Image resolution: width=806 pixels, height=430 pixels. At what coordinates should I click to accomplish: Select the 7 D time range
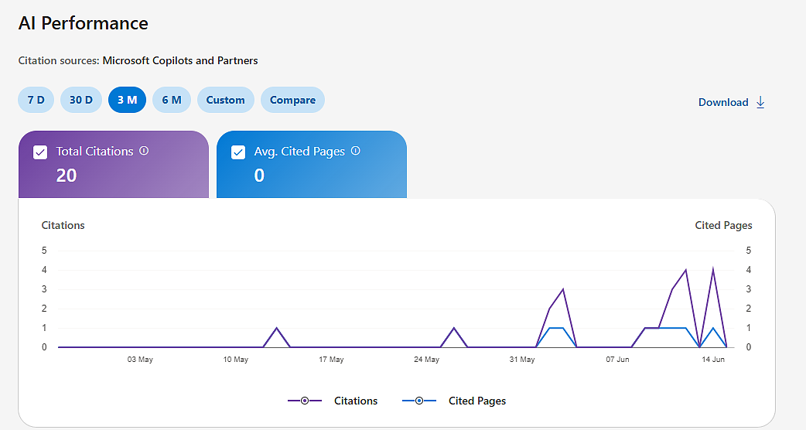pyautogui.click(x=36, y=100)
